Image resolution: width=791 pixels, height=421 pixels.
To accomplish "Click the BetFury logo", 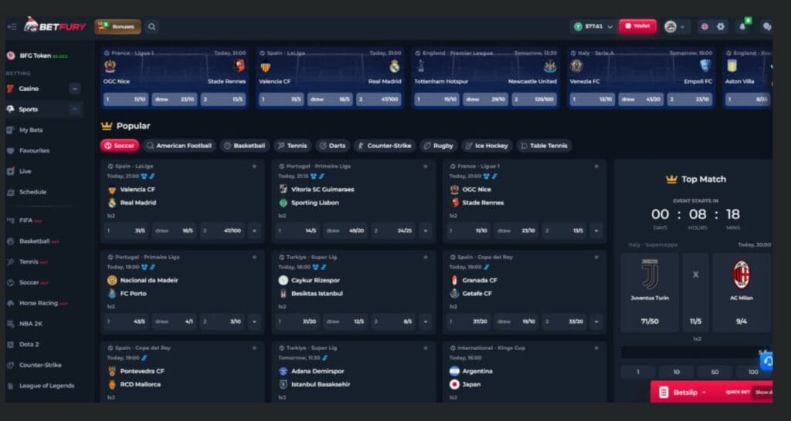I will [55, 25].
